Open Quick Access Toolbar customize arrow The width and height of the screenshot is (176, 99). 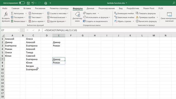click(50, 3)
